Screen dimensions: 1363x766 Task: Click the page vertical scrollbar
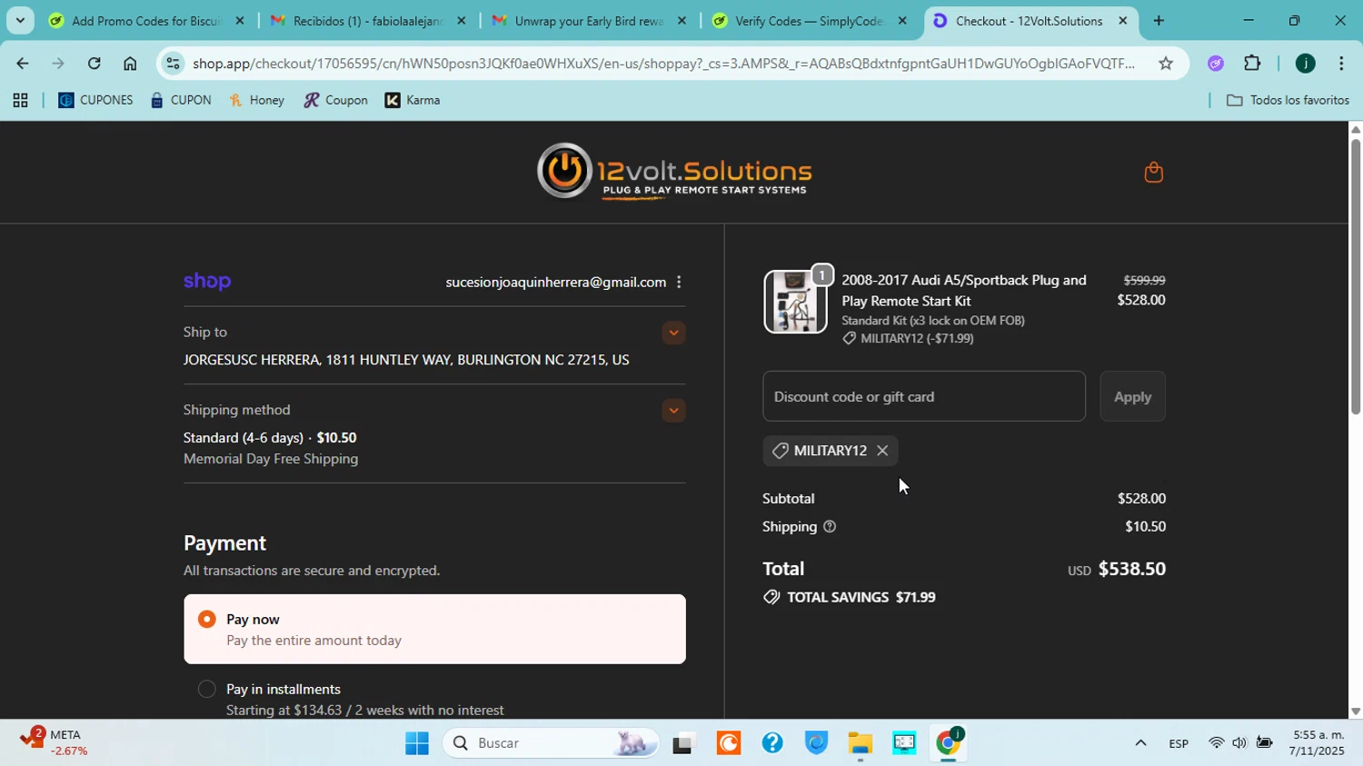click(1356, 278)
